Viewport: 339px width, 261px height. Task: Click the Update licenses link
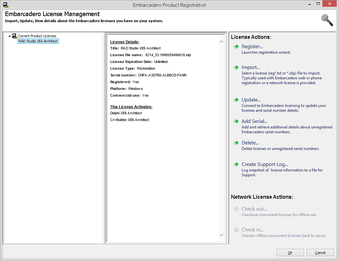[251, 100]
